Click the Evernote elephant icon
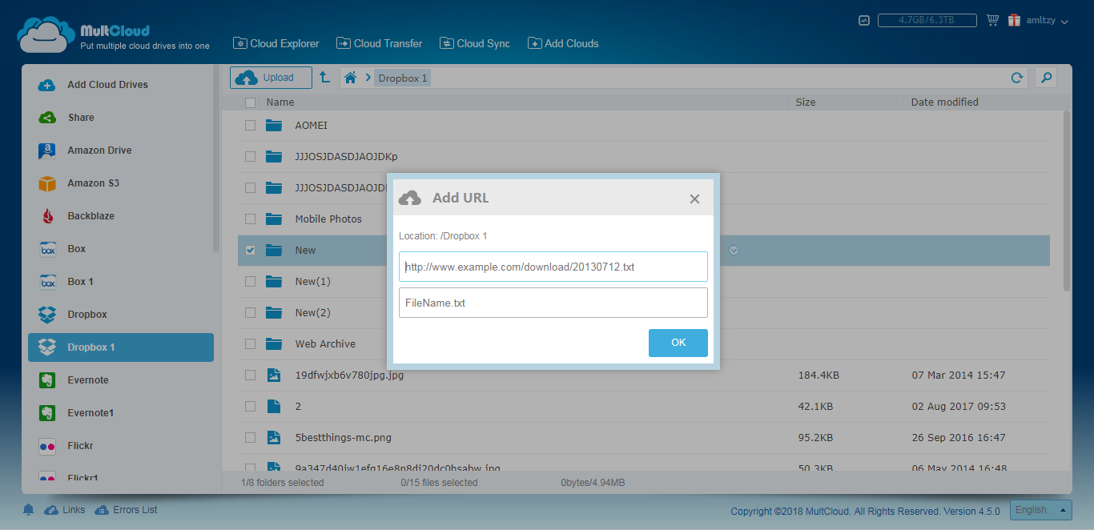The width and height of the screenshot is (1094, 530). click(x=47, y=380)
